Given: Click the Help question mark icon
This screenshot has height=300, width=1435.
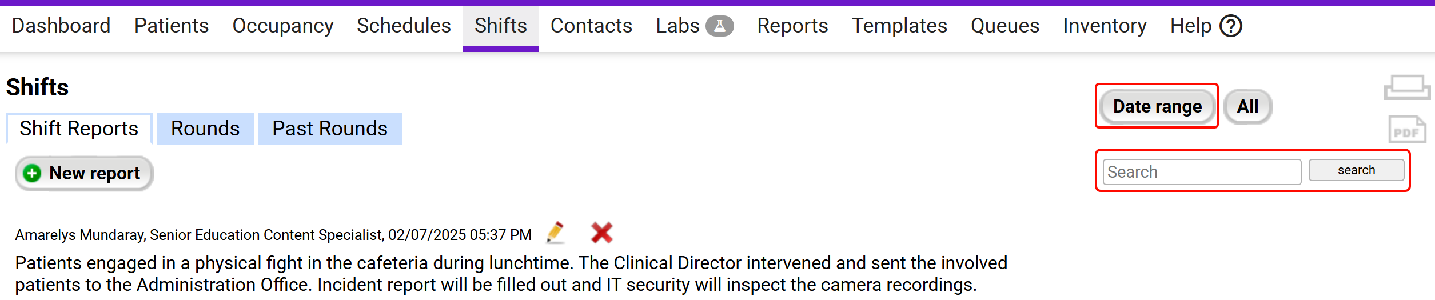Looking at the screenshot, I should (x=1230, y=26).
